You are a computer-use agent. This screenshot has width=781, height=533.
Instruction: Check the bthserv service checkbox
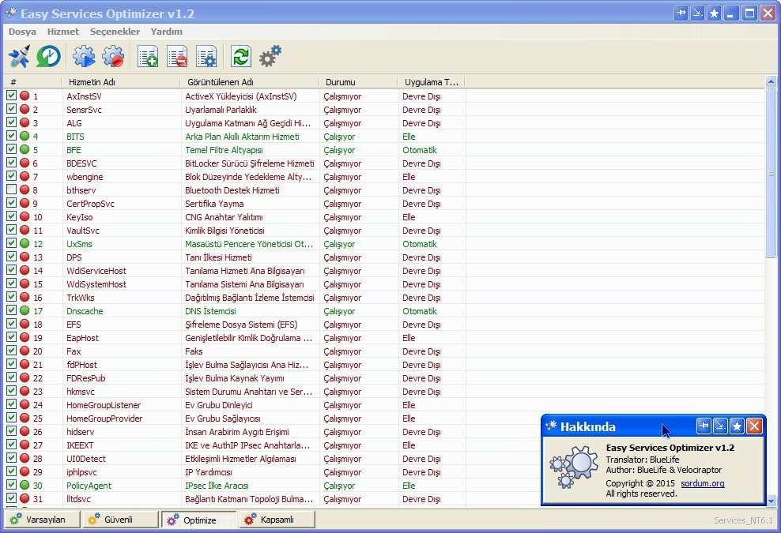(x=11, y=189)
